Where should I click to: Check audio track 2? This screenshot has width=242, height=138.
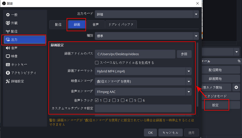click(x=105, y=100)
